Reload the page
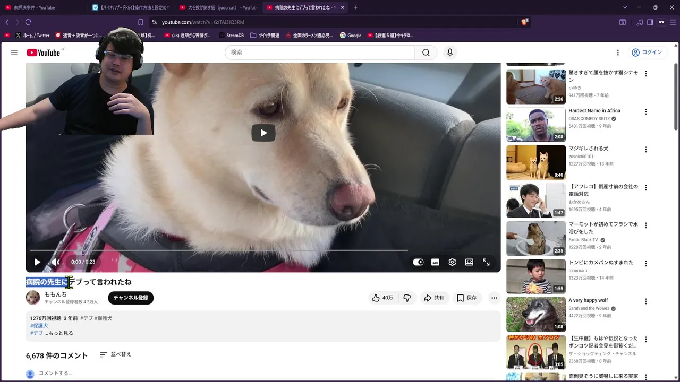The image size is (680, 382). (x=28, y=22)
